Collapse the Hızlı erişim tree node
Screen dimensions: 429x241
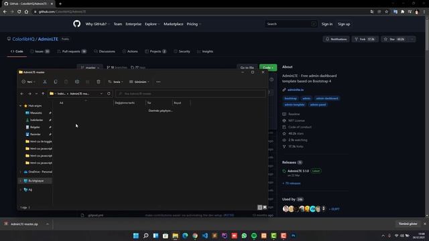point(20,106)
